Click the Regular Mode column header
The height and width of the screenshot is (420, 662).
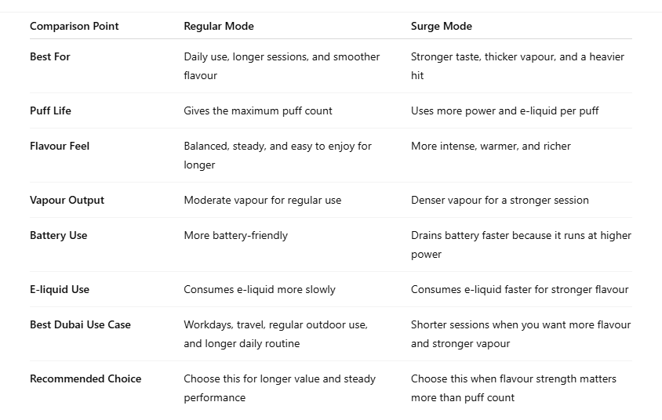tap(219, 26)
